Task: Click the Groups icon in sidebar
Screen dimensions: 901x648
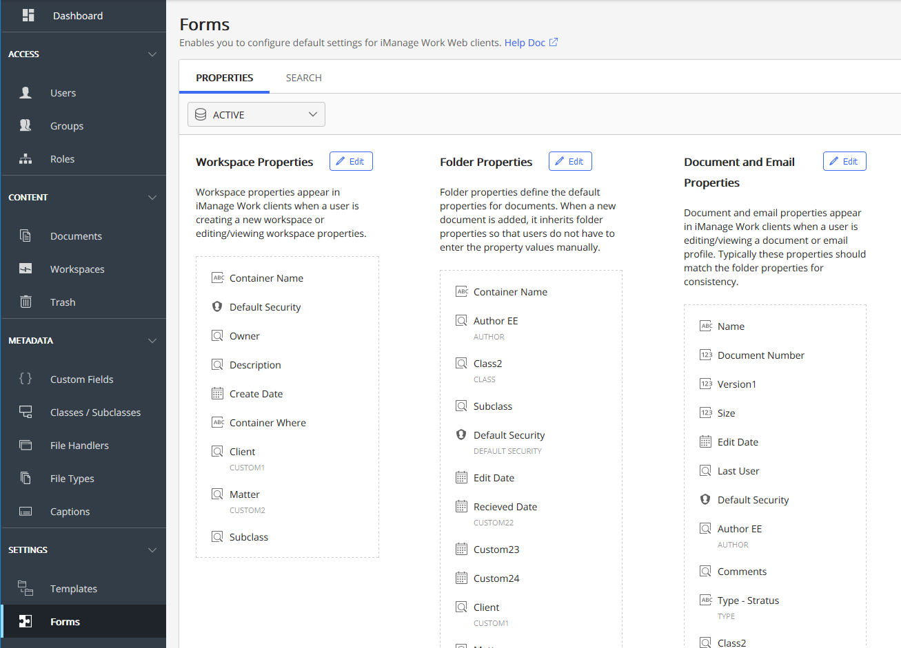Action: (26, 125)
